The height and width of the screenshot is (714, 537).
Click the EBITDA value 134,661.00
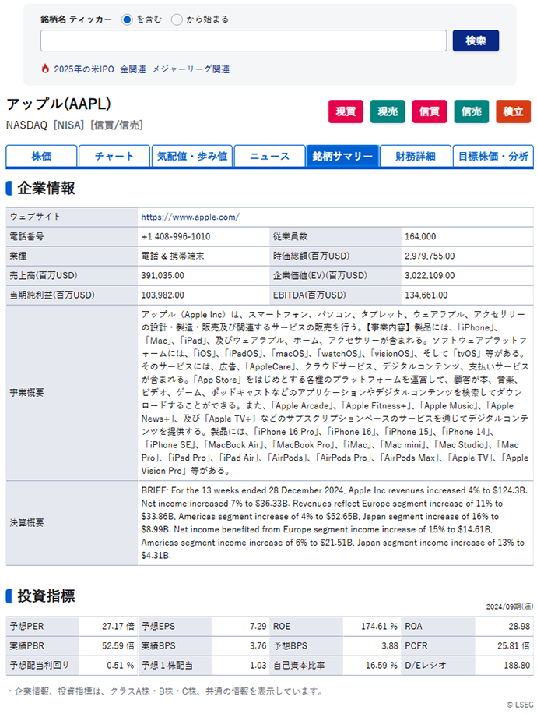pos(426,295)
